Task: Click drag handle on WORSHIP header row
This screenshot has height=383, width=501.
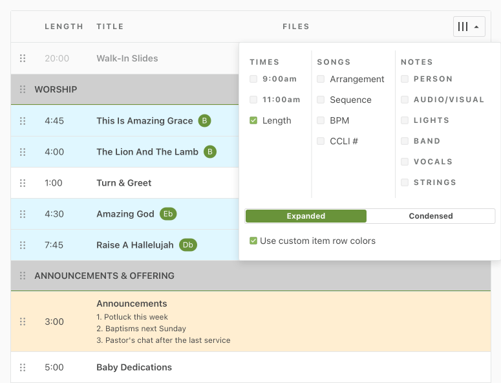Action: (x=23, y=89)
